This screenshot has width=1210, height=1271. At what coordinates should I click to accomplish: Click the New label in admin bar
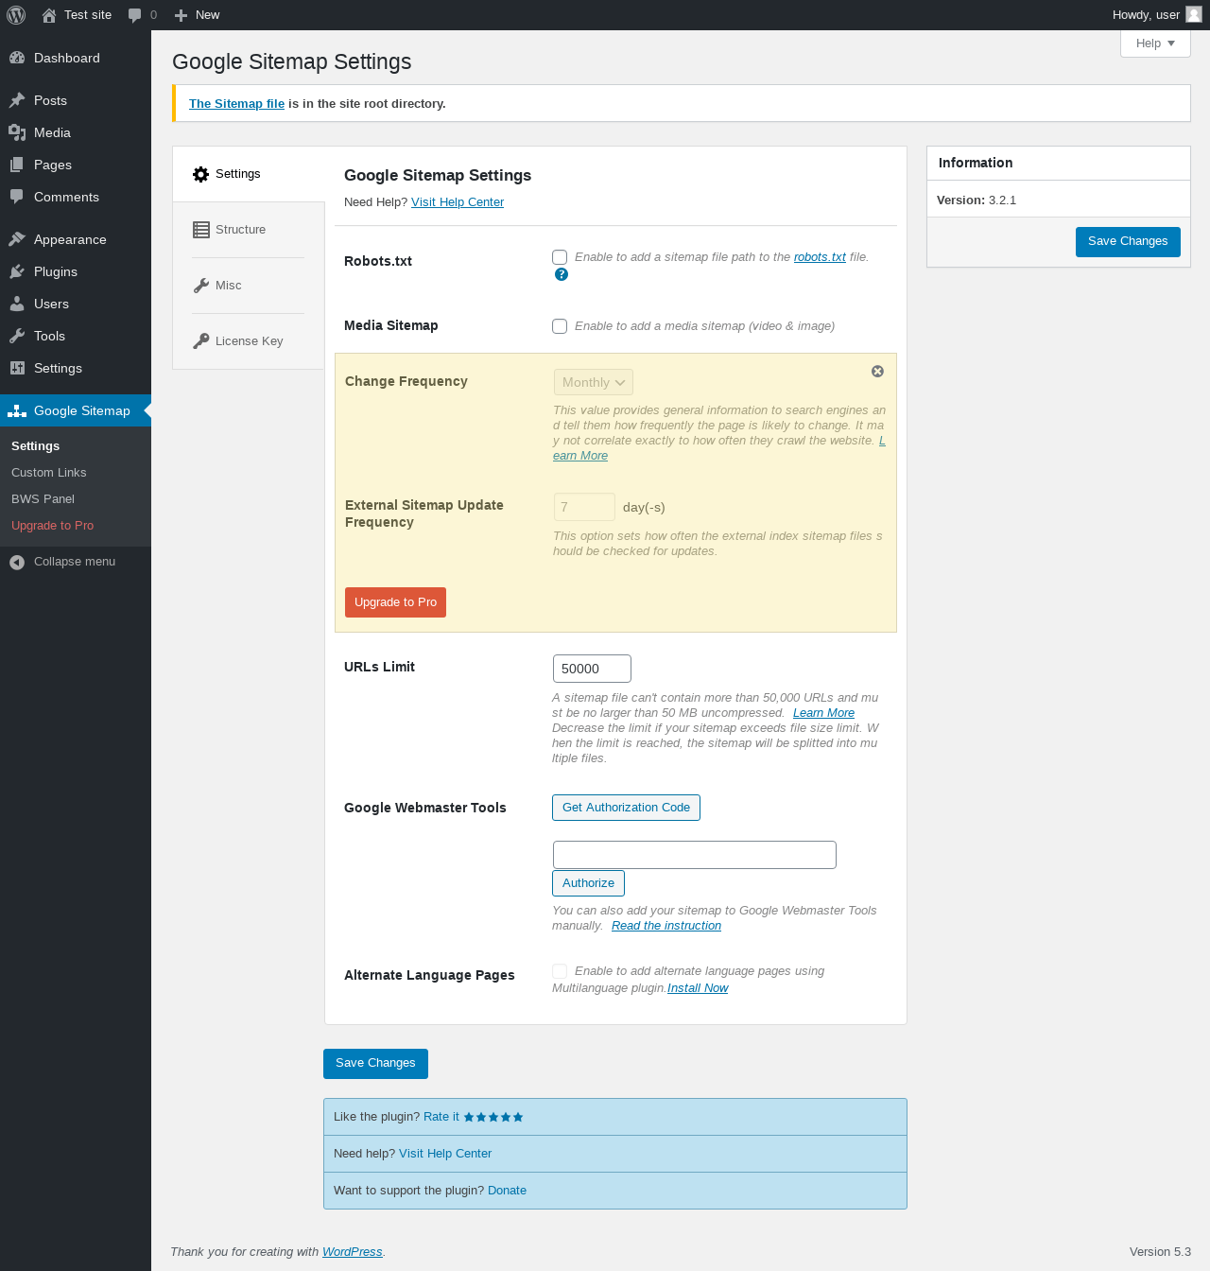click(x=207, y=15)
